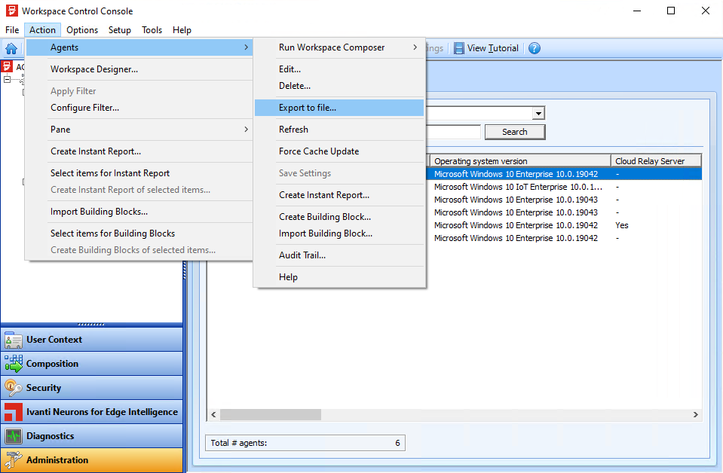723x473 pixels.
Task: Open the Diagnostics monitor icon
Action: tap(13, 435)
